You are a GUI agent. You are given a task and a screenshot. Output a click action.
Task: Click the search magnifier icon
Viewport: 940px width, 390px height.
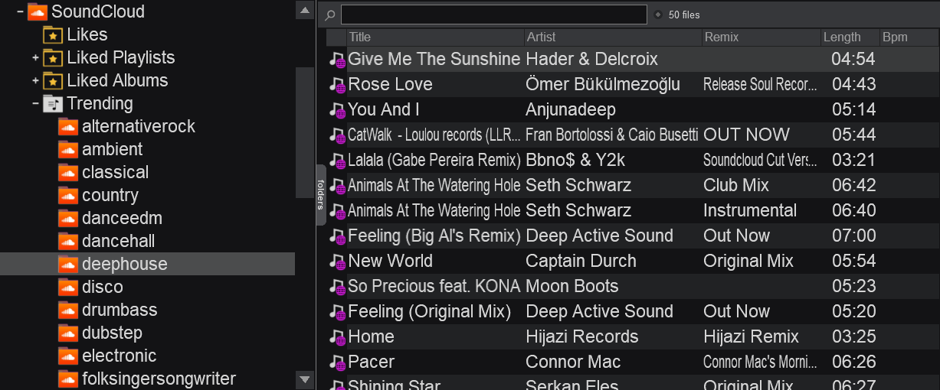coord(330,15)
